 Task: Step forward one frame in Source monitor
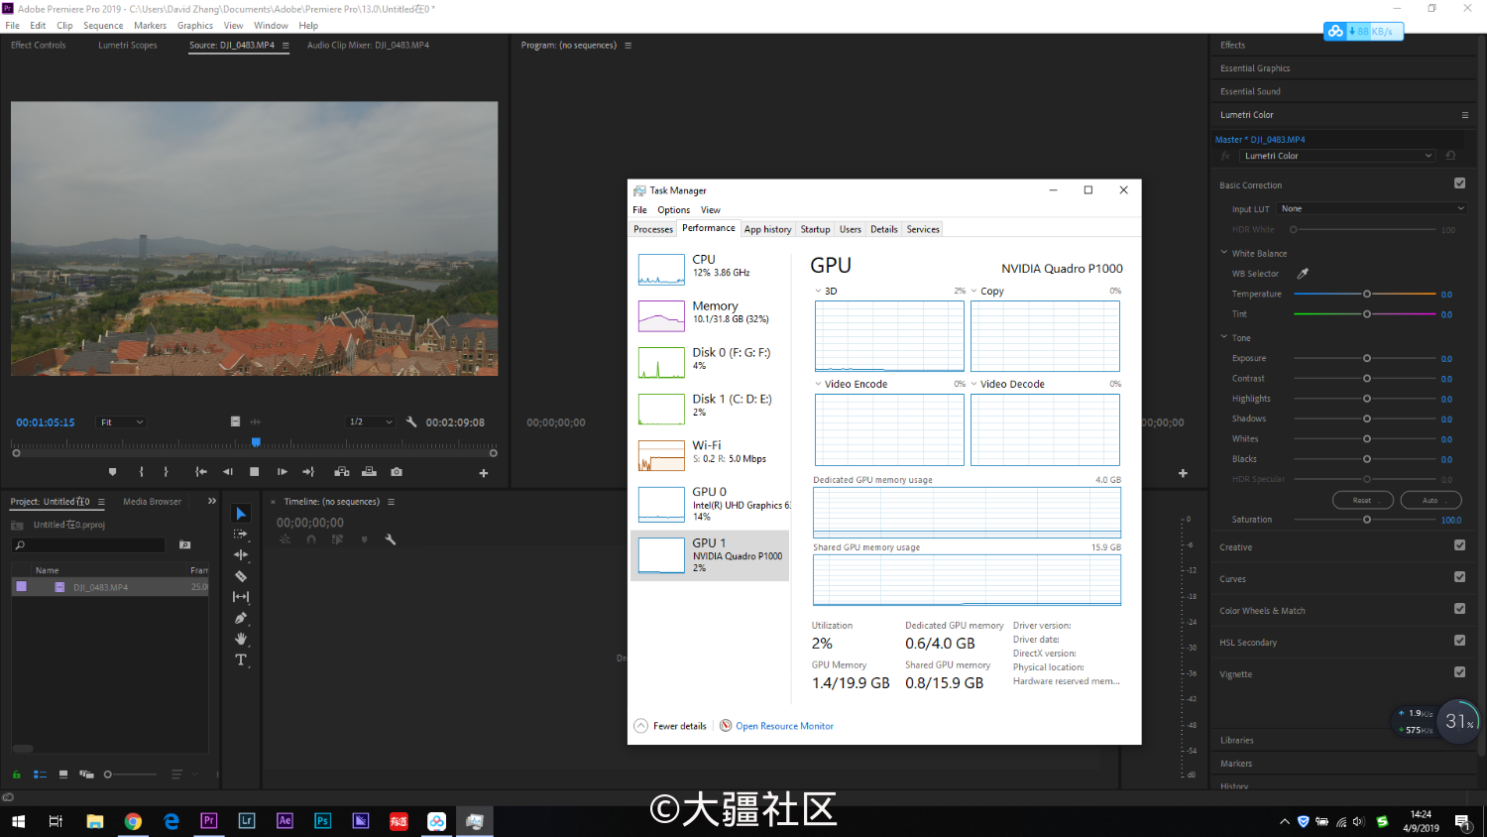point(282,472)
